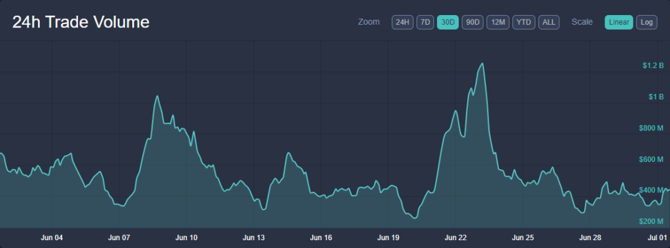Click the Scale label text
The image size is (670, 248).
582,22
